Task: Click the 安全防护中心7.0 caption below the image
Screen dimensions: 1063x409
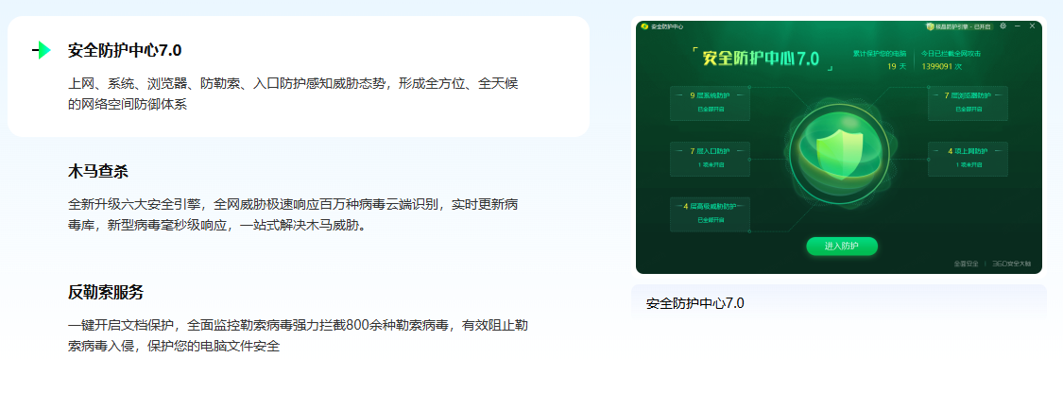Action: [x=694, y=303]
